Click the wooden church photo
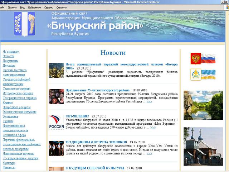This screenshot has width=229, height=172. 203,147
